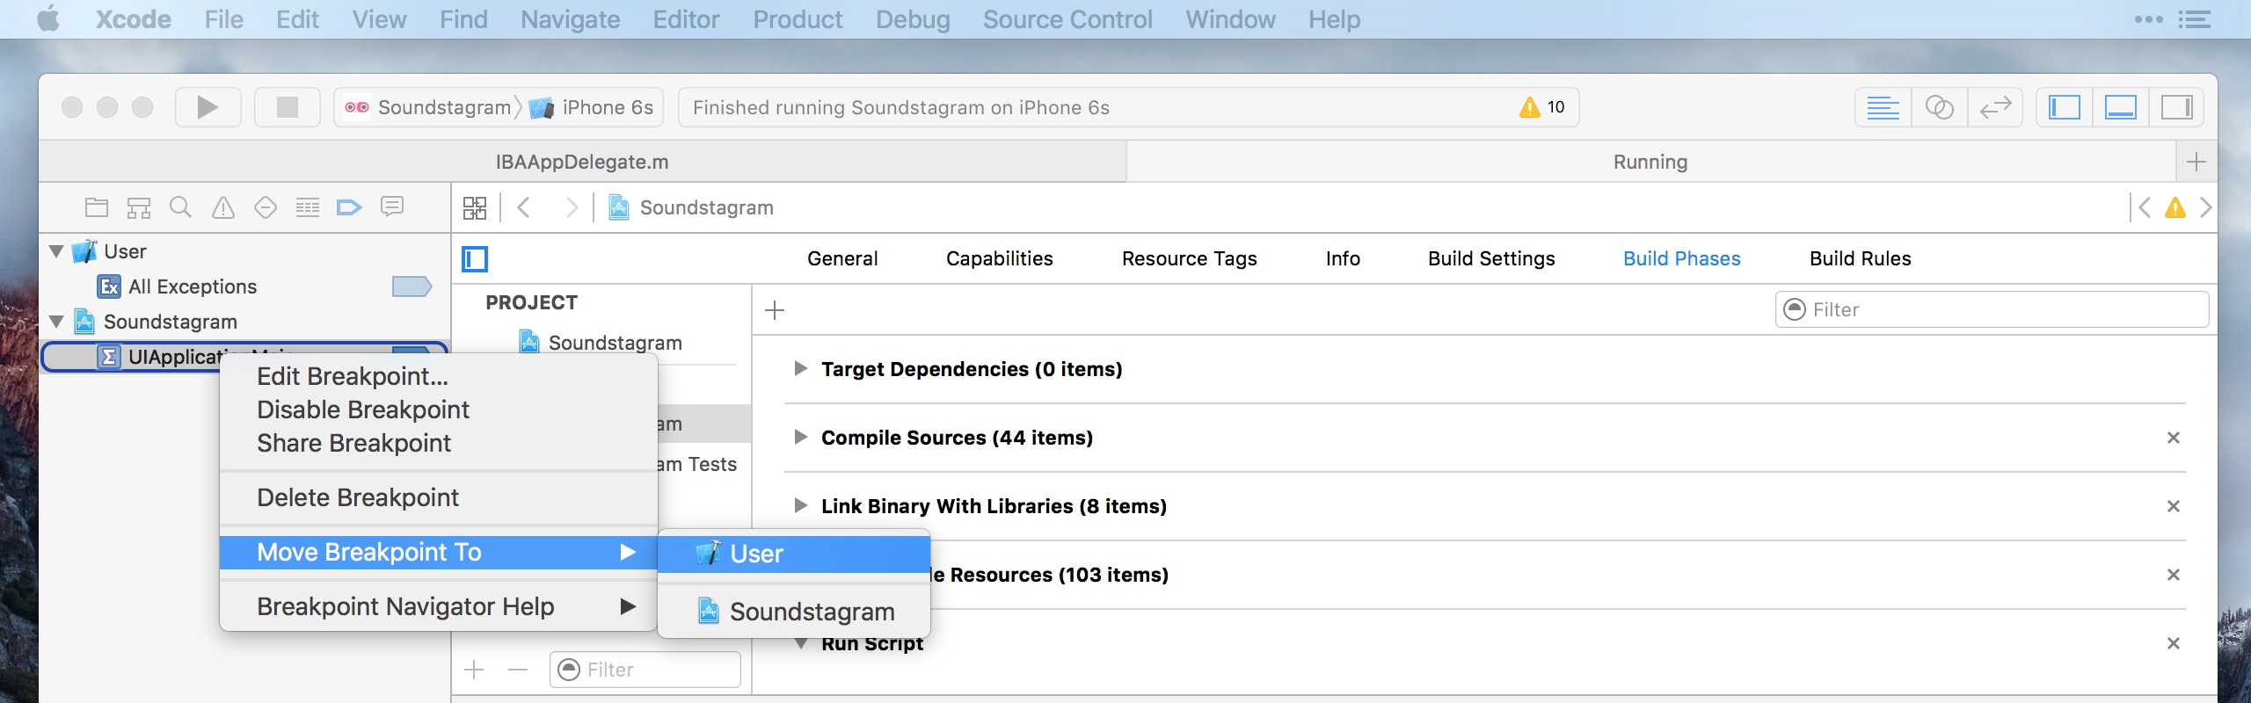2251x703 pixels.
Task: Open the Issue navigator warning icon
Action: click(x=223, y=207)
